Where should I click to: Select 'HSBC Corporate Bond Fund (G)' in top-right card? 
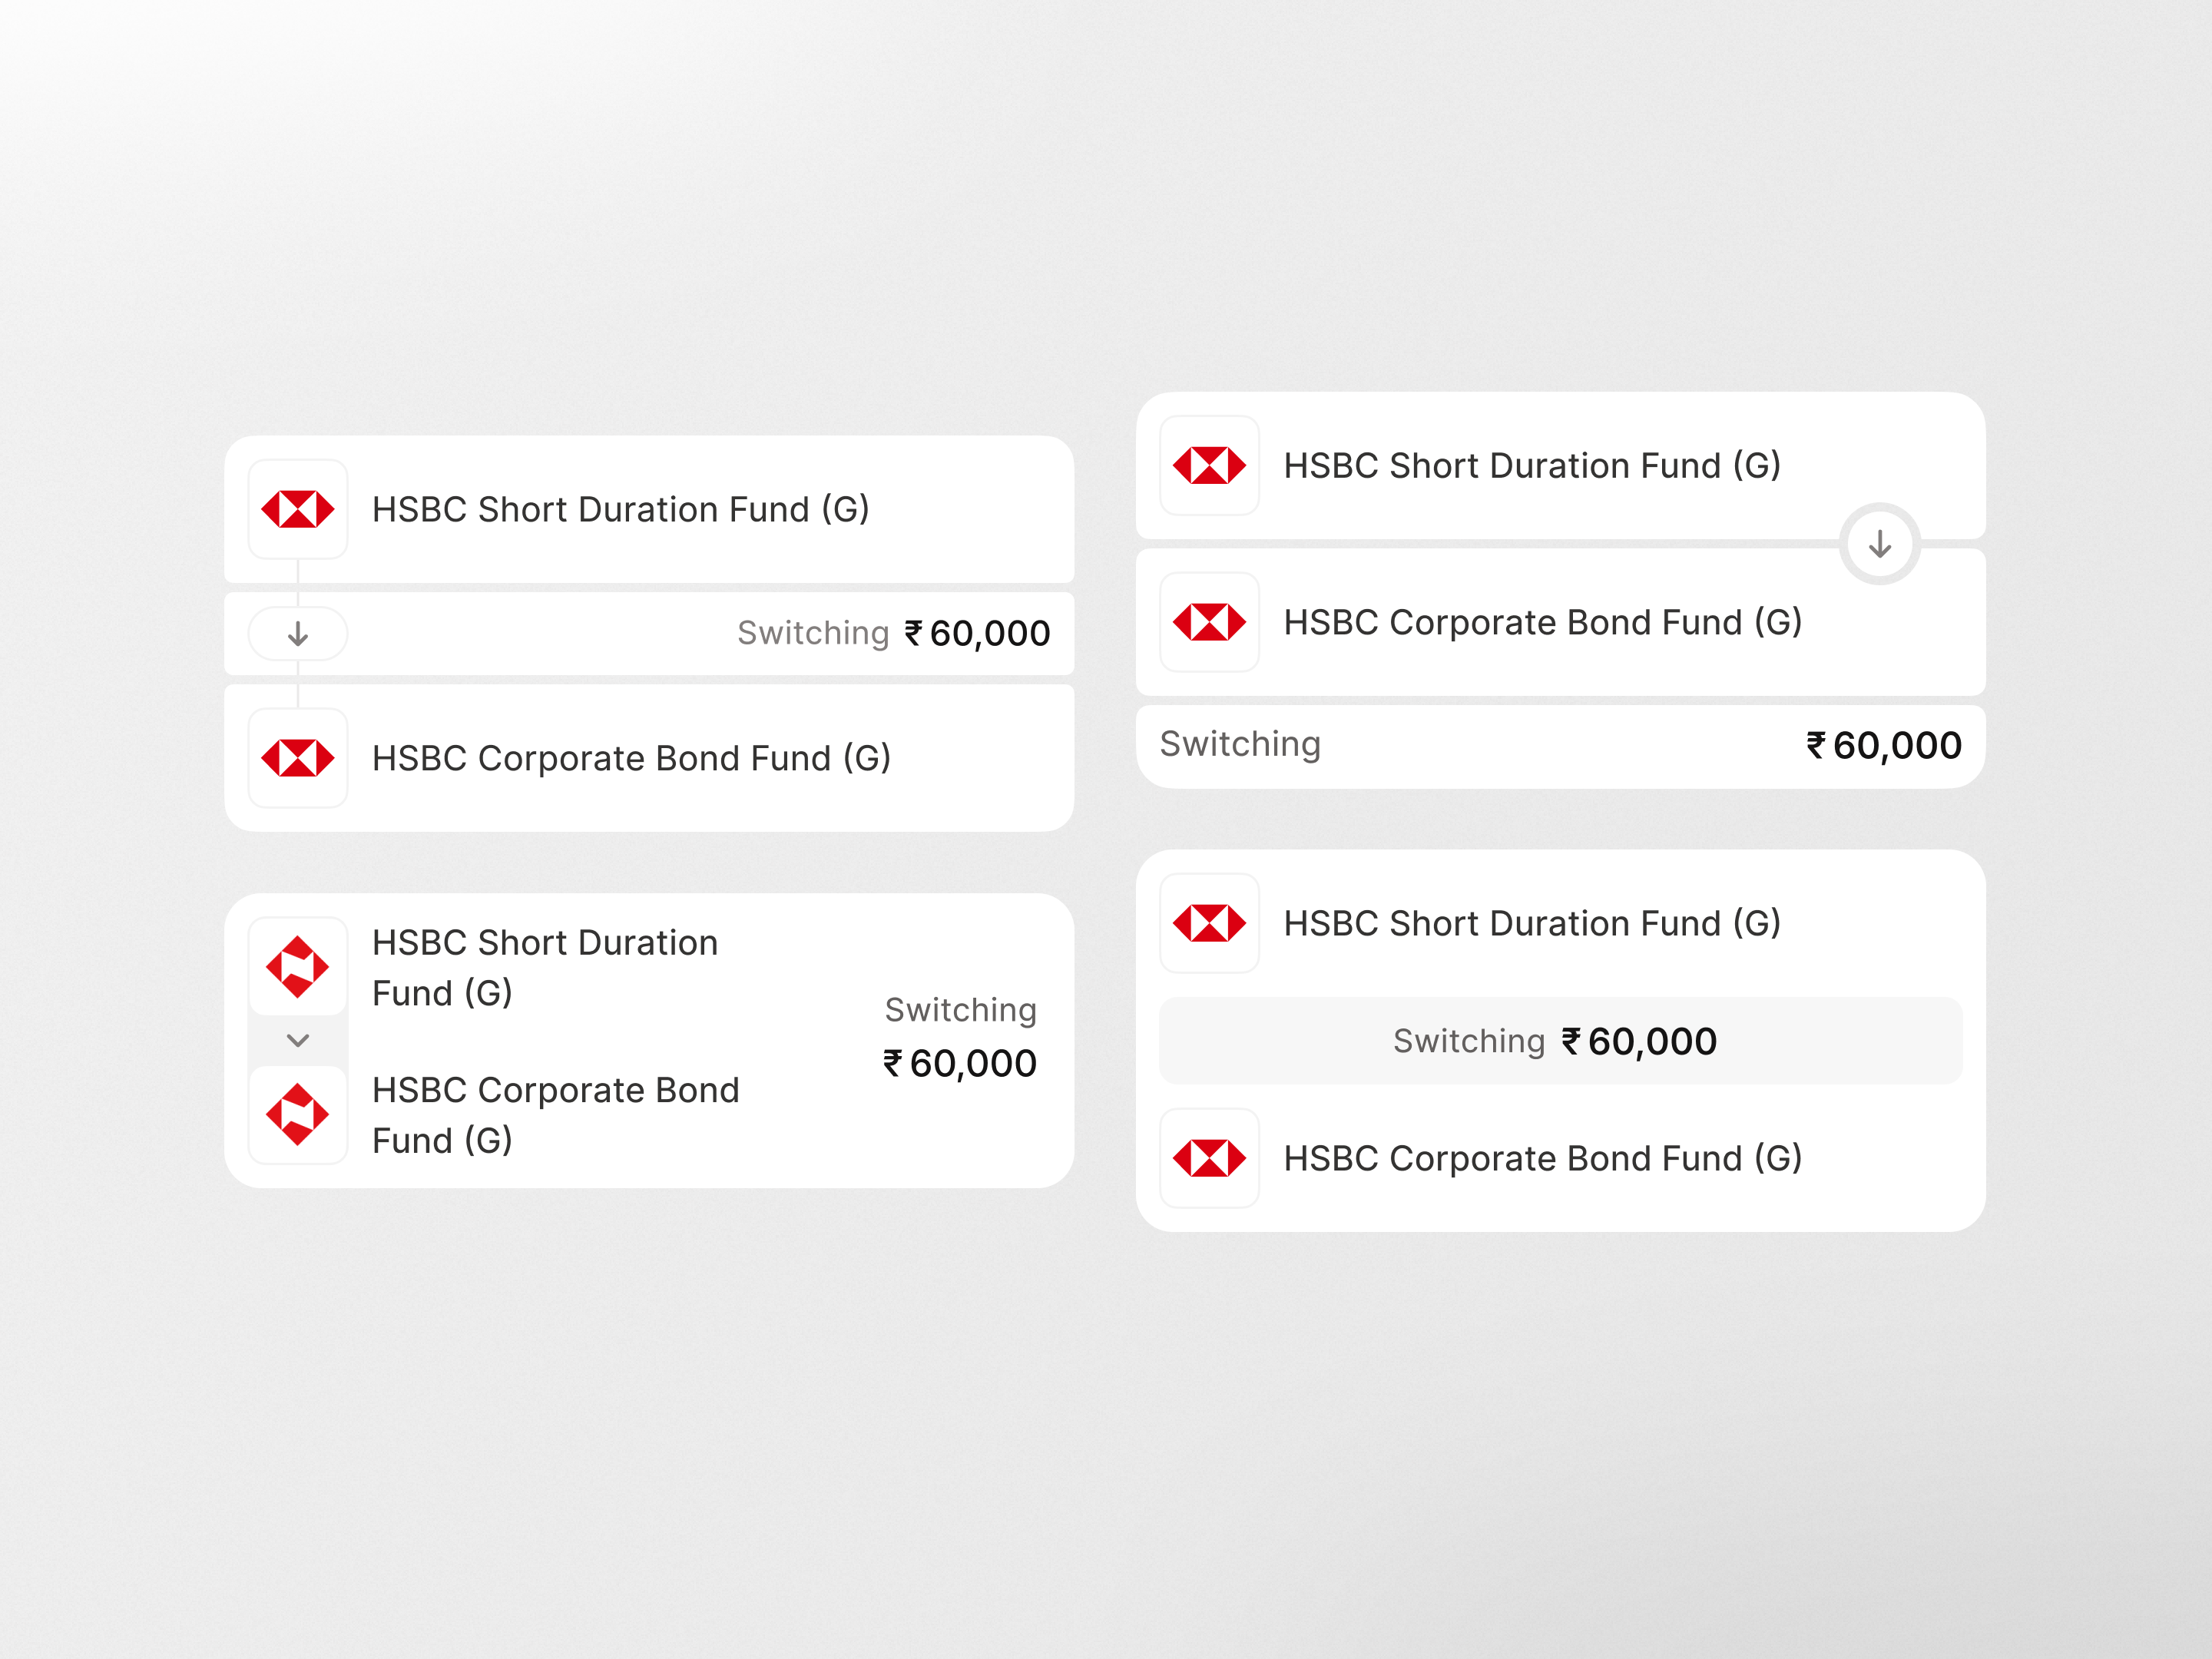point(1543,623)
